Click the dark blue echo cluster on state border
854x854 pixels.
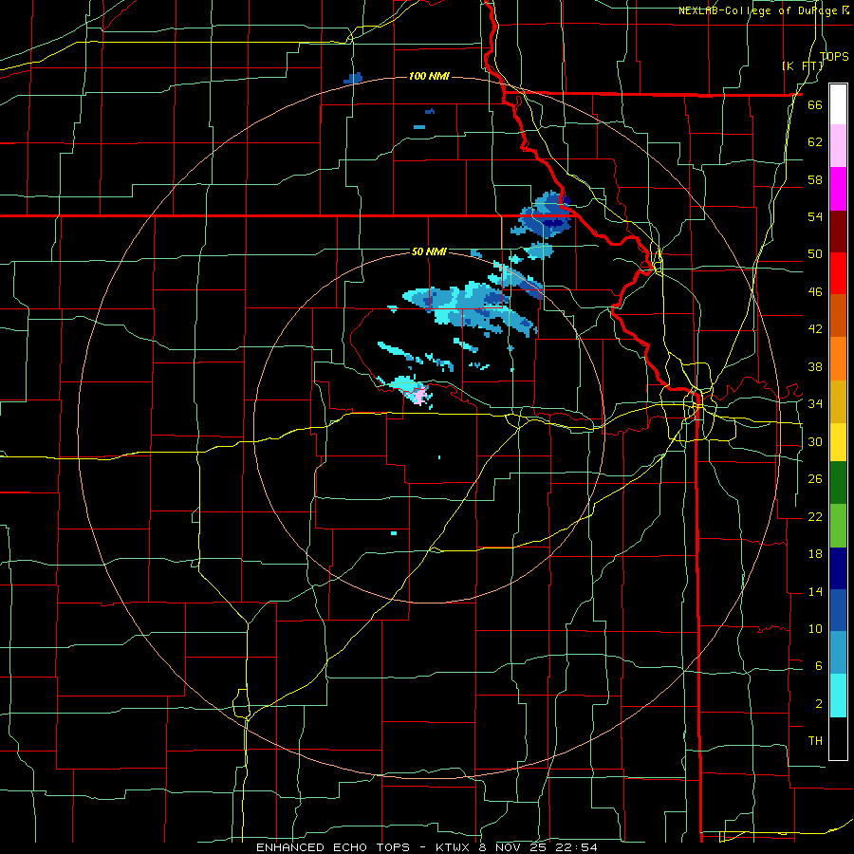(x=547, y=216)
